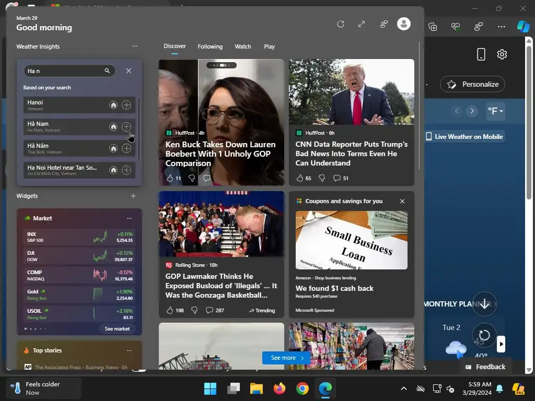The image size is (535, 401).
Task: Open the COMP NASDAQ market row
Action: [x=79, y=276]
